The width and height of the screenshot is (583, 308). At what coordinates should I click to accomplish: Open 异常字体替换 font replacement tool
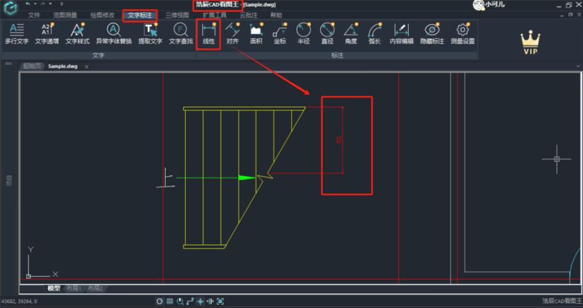(114, 34)
